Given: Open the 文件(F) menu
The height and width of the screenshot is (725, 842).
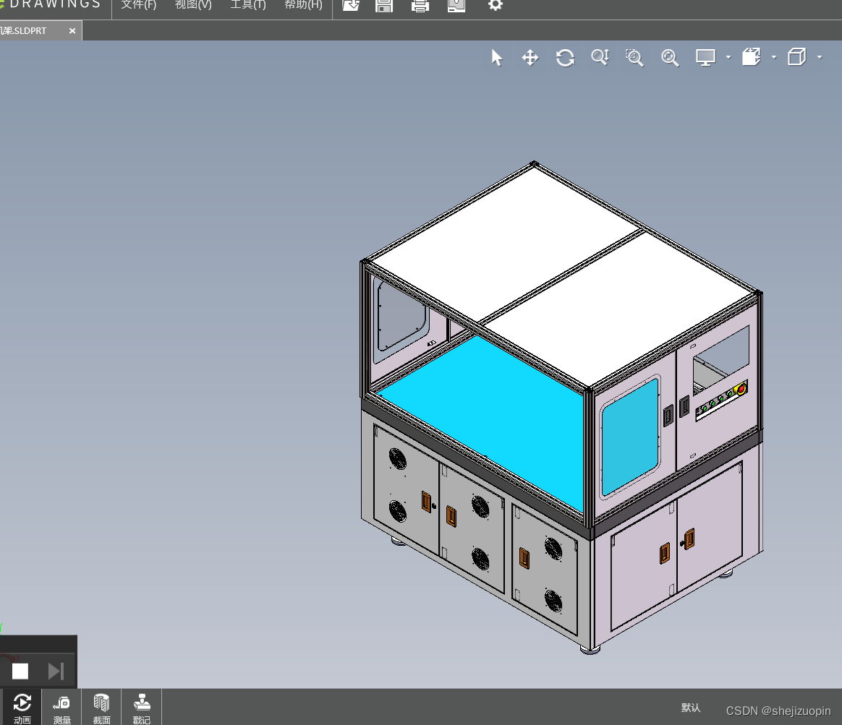Looking at the screenshot, I should 139,5.
